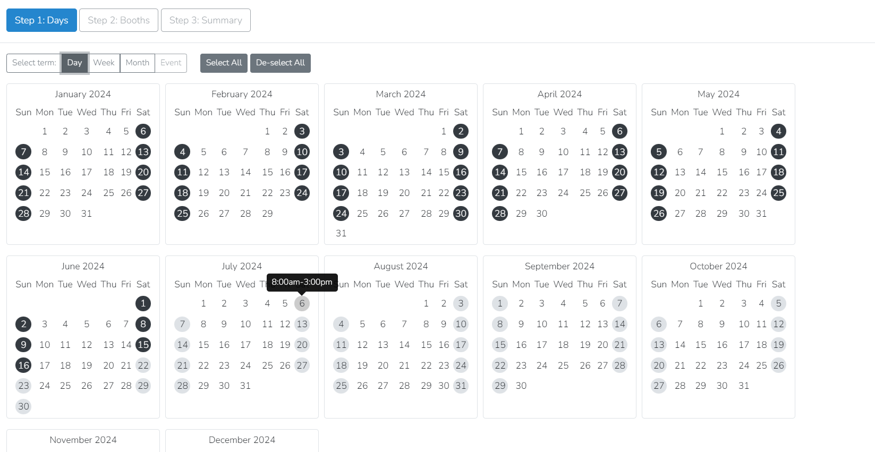Viewport: 875px width, 452px height.
Task: Click the De-select All button
Action: click(280, 63)
